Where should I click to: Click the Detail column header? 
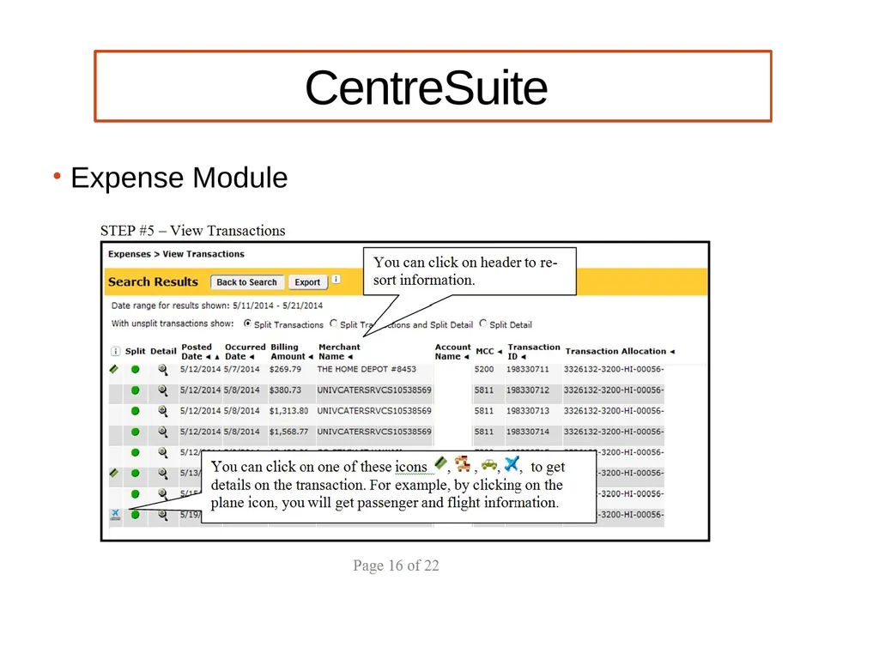click(163, 351)
